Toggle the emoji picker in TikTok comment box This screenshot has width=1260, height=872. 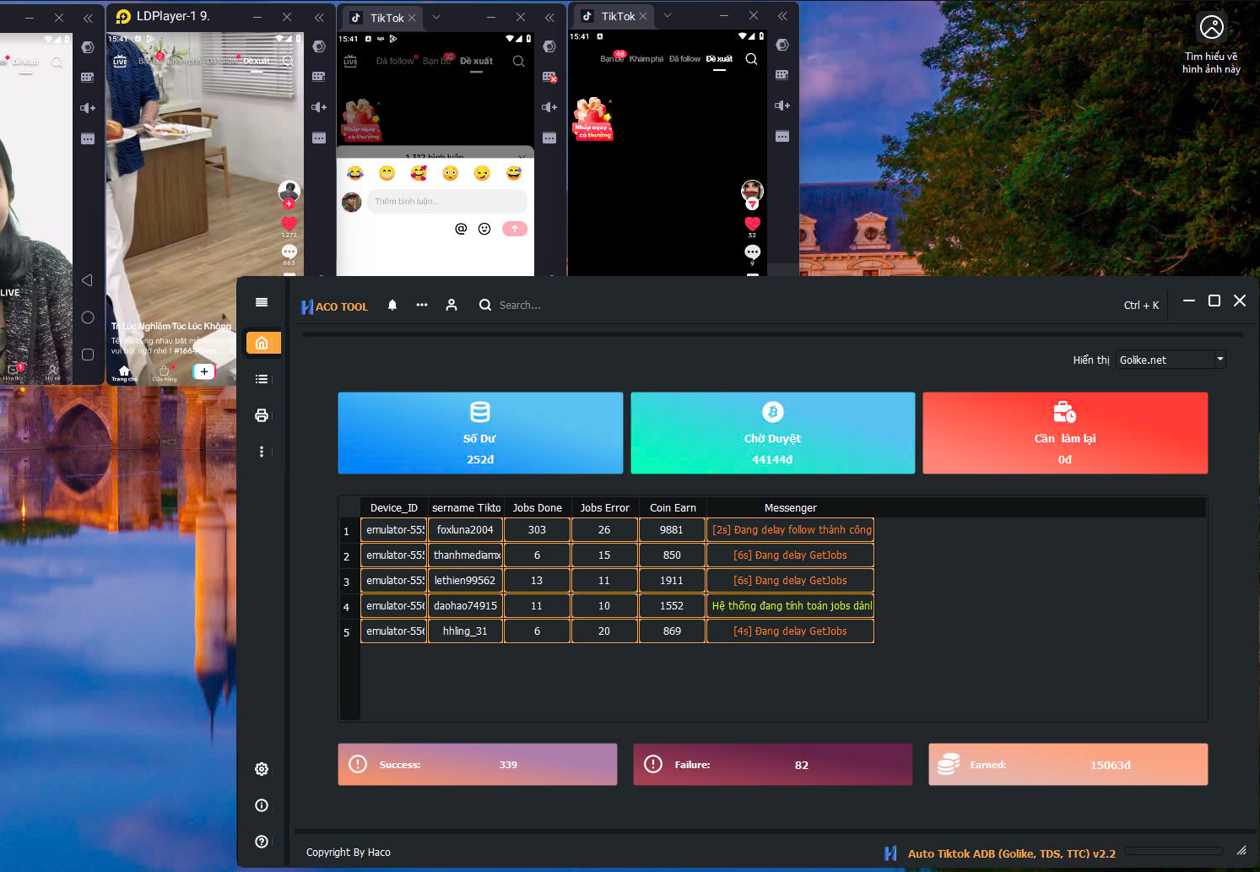click(x=484, y=228)
